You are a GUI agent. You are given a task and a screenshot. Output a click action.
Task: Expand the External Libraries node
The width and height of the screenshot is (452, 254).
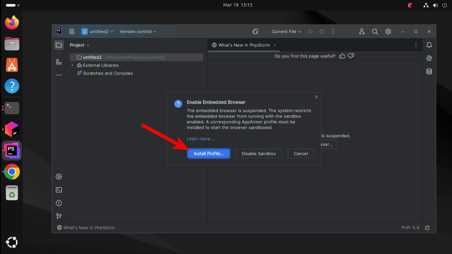pyautogui.click(x=72, y=65)
